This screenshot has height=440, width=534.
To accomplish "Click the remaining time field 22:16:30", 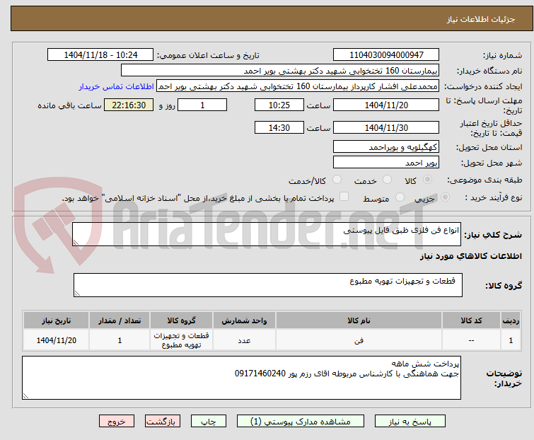I will point(129,105).
